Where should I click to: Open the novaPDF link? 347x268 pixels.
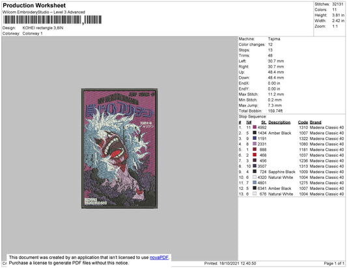pos(159,258)
